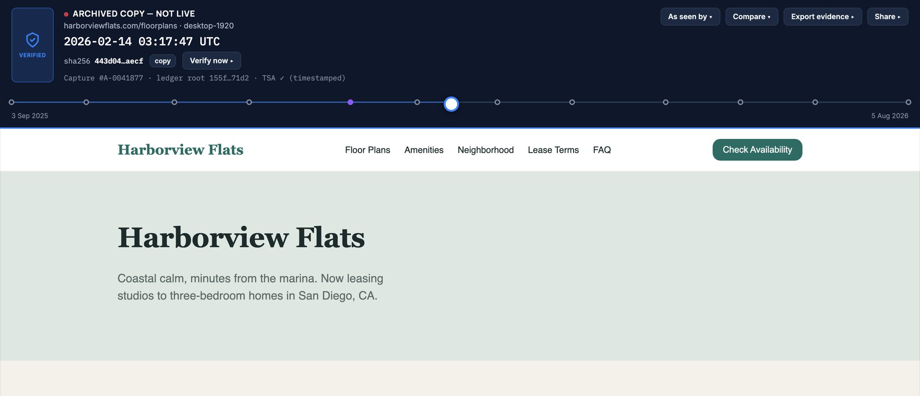Click the current large timeline handle
Screen dimensions: 920x396
pyautogui.click(x=451, y=104)
